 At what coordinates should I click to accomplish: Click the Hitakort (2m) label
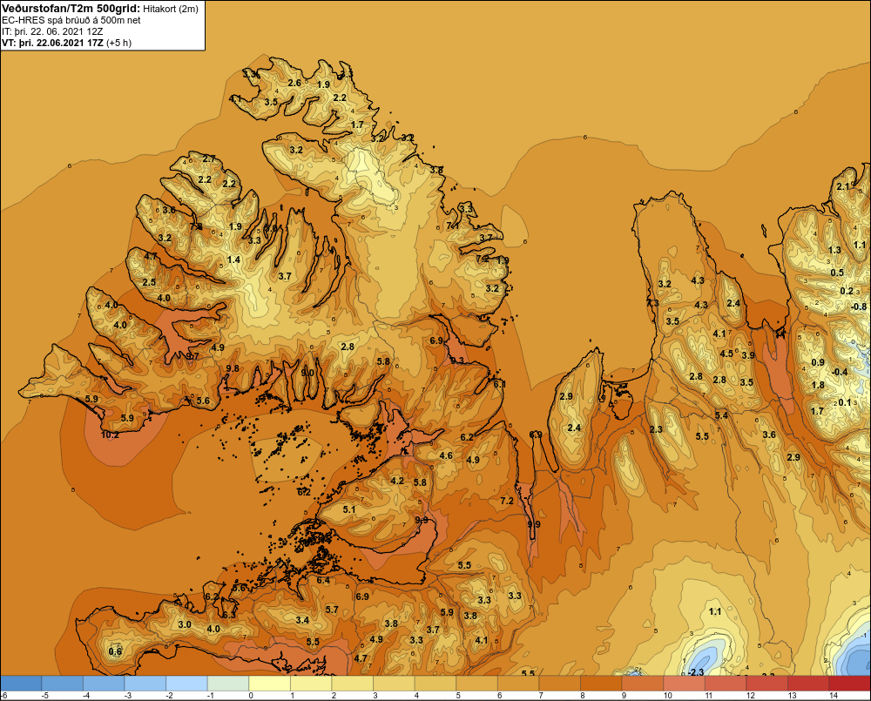pyautogui.click(x=170, y=9)
